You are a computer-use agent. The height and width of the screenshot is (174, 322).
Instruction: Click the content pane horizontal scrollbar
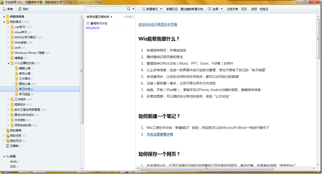click(207, 168)
